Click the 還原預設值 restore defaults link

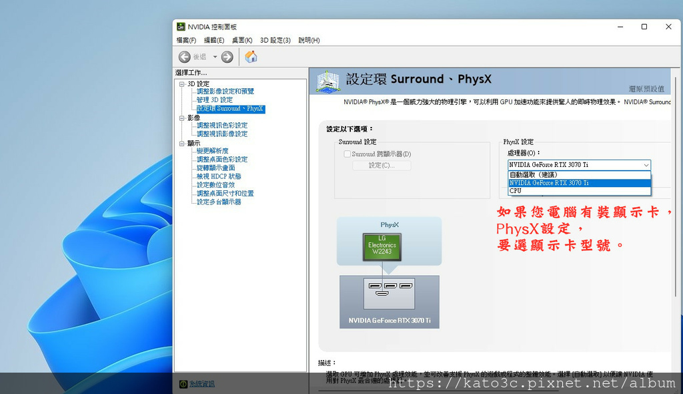pyautogui.click(x=646, y=89)
